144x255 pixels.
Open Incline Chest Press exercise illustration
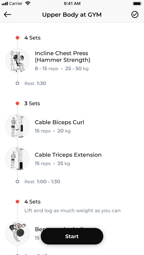pos(18,60)
